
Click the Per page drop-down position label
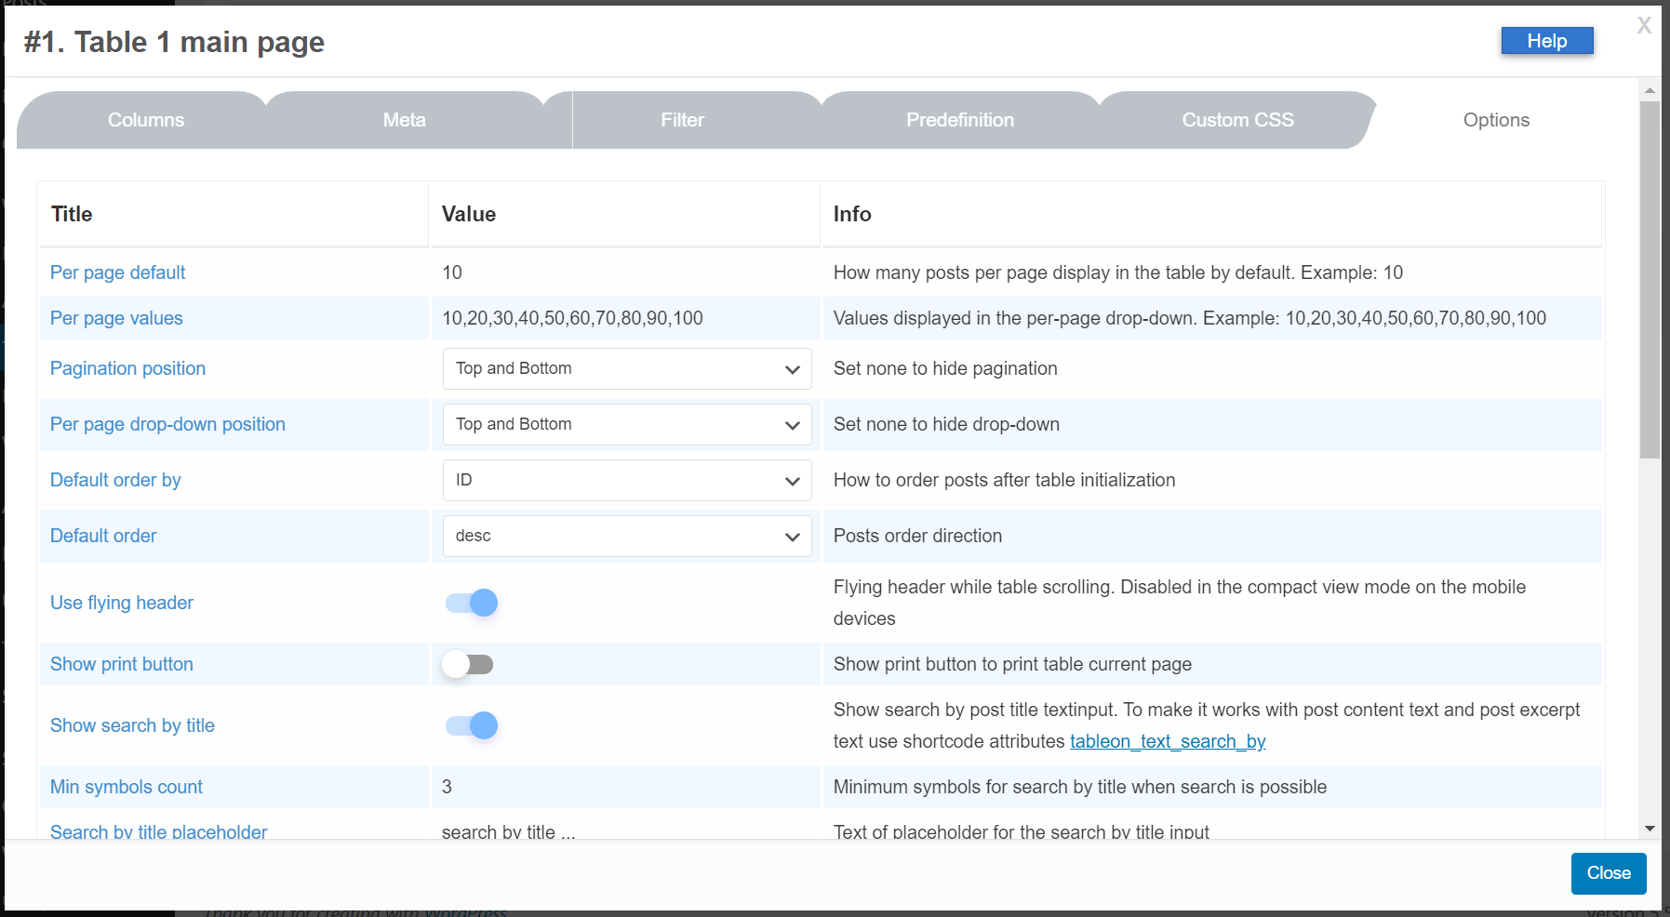[167, 424]
